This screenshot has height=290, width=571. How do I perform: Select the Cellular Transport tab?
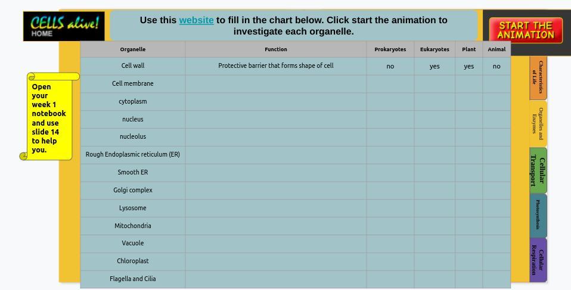click(x=538, y=170)
